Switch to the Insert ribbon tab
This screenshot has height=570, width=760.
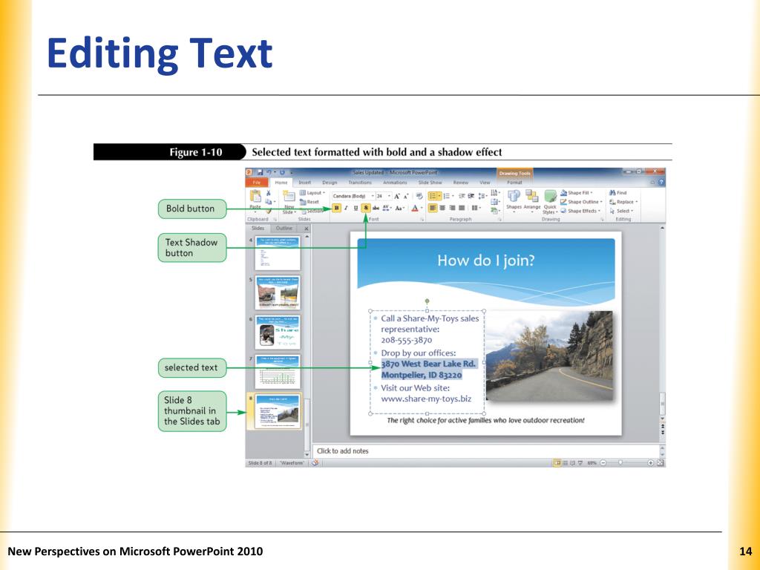pos(305,183)
